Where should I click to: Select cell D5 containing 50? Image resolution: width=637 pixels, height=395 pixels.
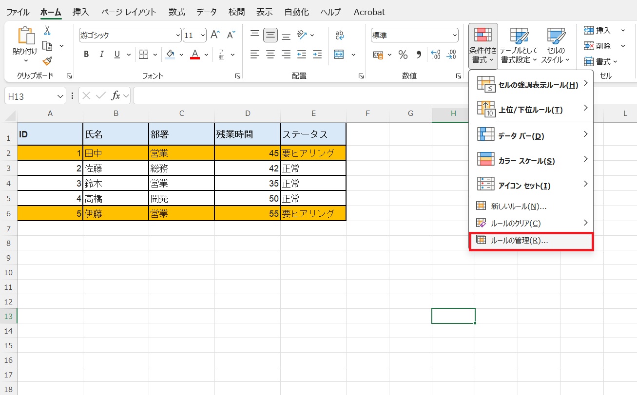point(247,199)
